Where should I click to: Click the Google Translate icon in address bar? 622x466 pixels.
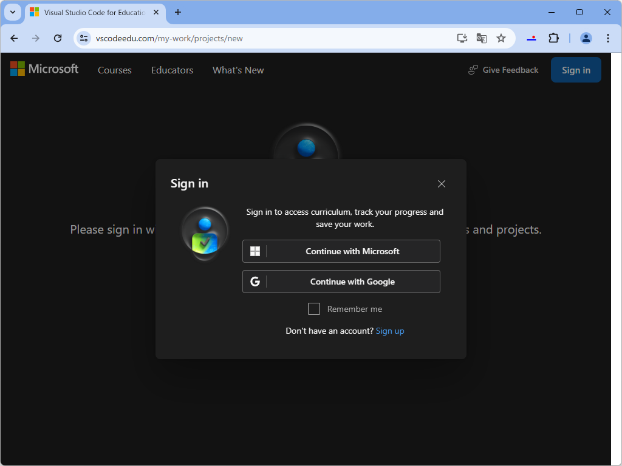click(481, 38)
